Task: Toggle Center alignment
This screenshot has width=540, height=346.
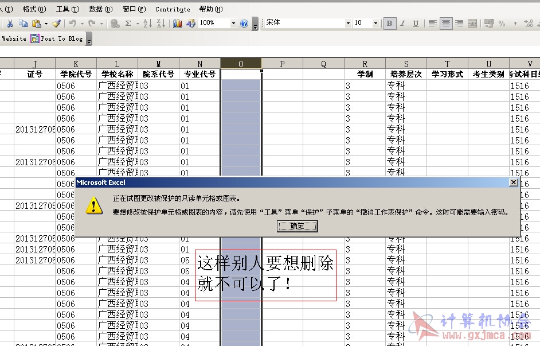Action: pyautogui.click(x=446, y=24)
